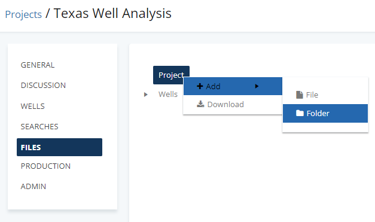Go to the ADMIN section

point(33,186)
